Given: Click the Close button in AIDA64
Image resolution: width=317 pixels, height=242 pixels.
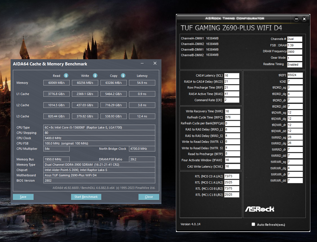Looking at the screenshot, I should (149, 197).
